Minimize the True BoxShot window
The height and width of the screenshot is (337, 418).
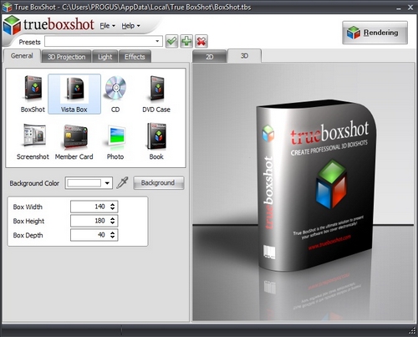click(399, 8)
